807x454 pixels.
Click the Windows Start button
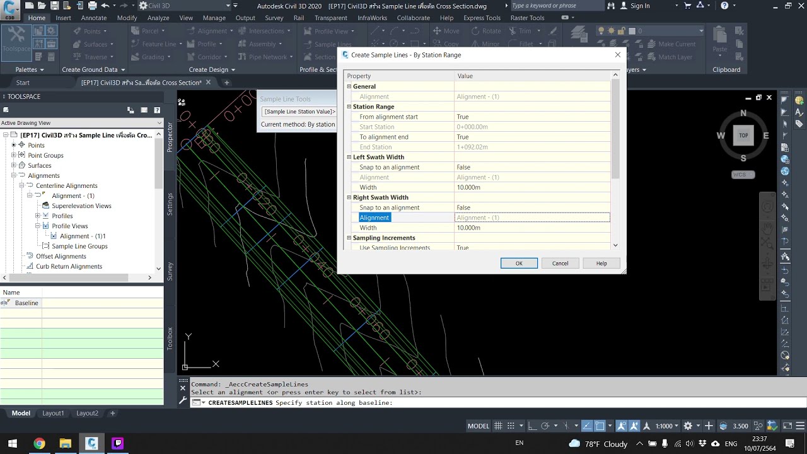pos(13,443)
